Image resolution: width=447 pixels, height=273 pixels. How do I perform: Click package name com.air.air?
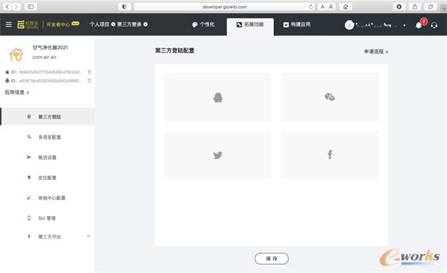45,57
